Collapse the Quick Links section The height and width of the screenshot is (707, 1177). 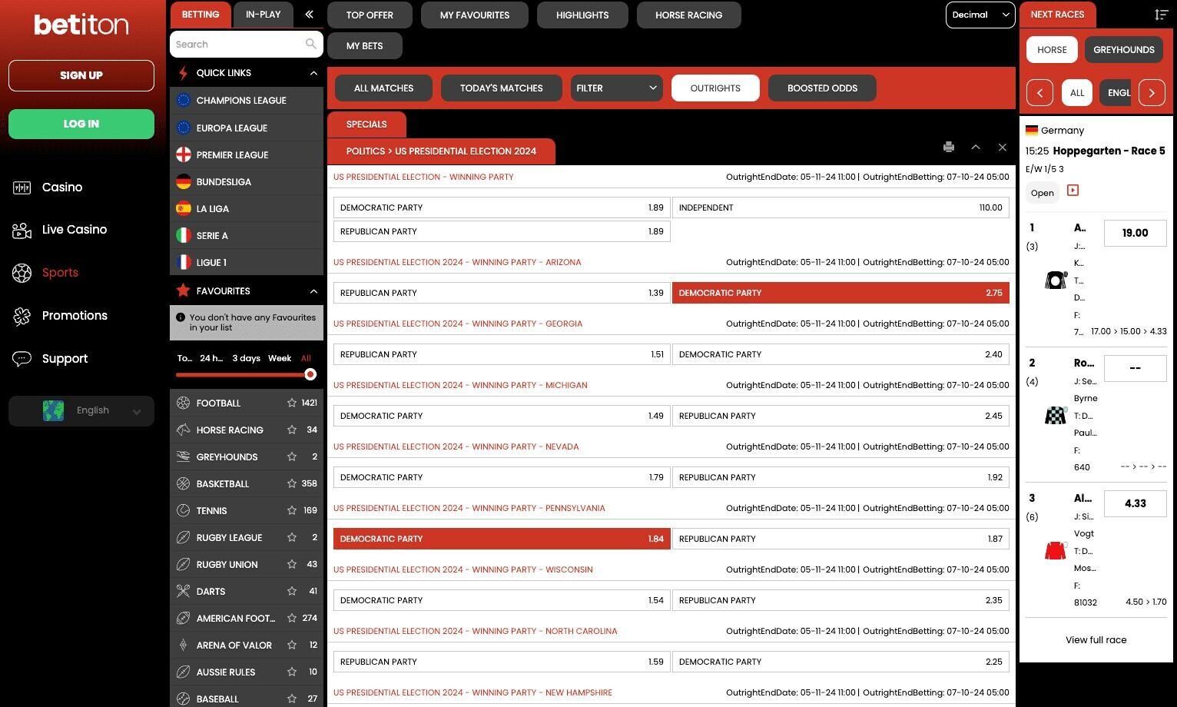(313, 73)
